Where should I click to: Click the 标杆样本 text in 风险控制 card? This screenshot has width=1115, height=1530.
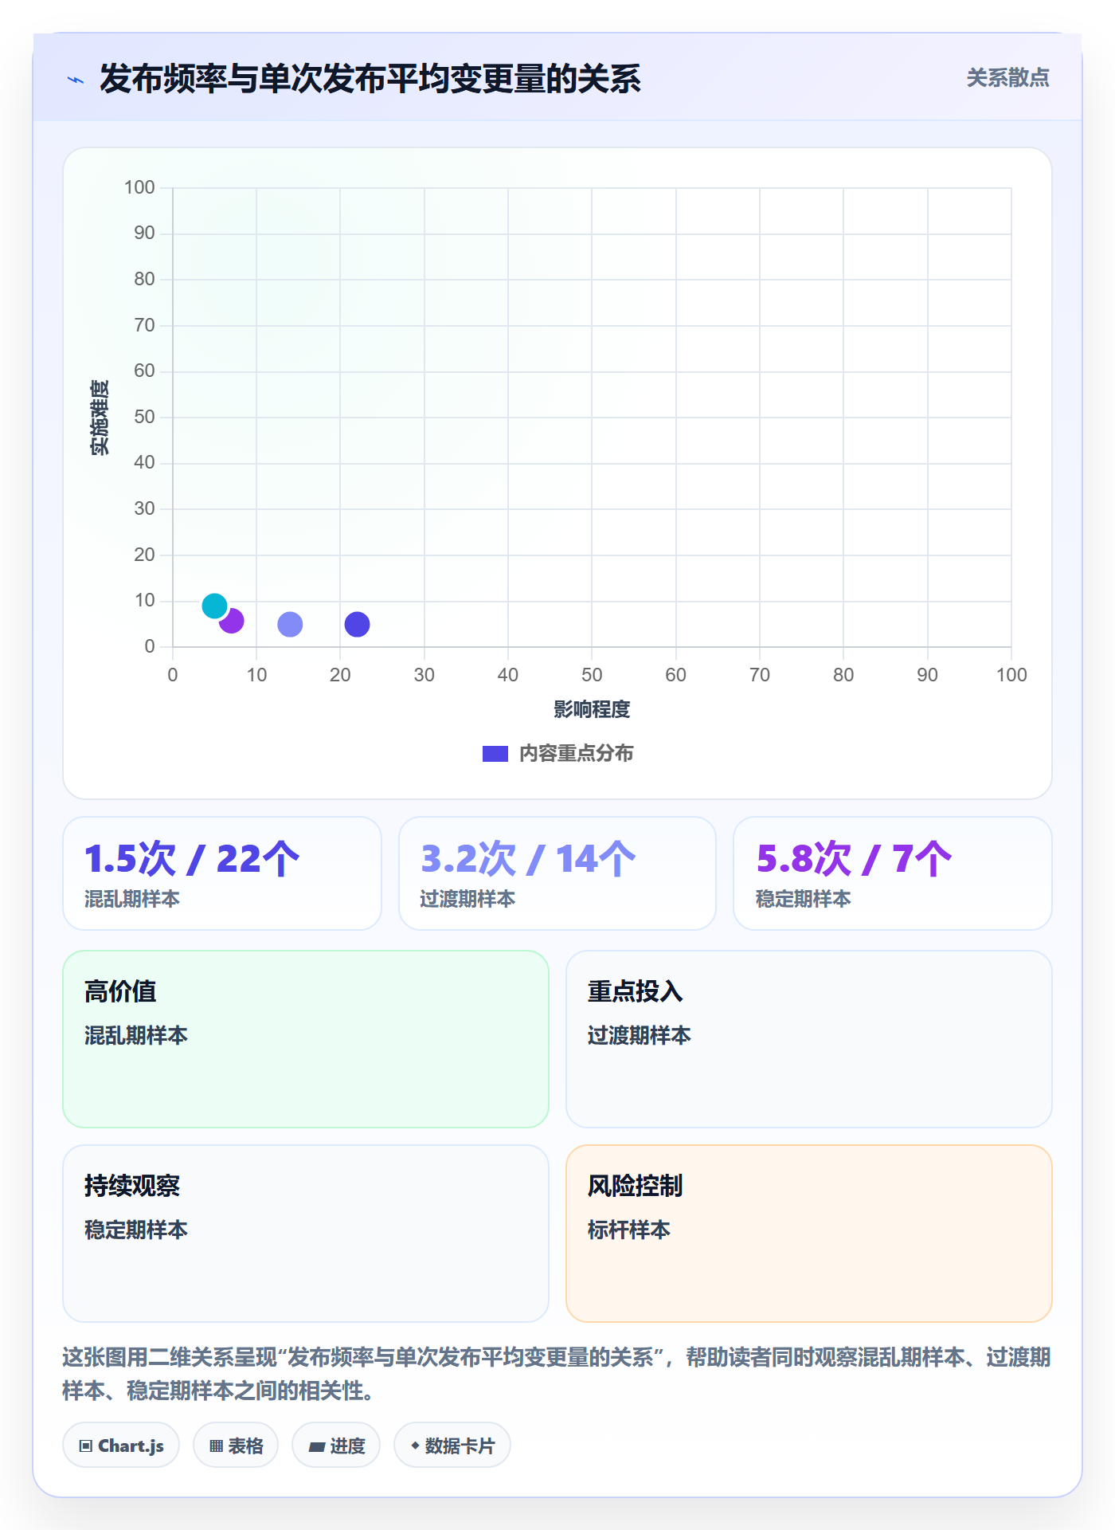[x=629, y=1230]
